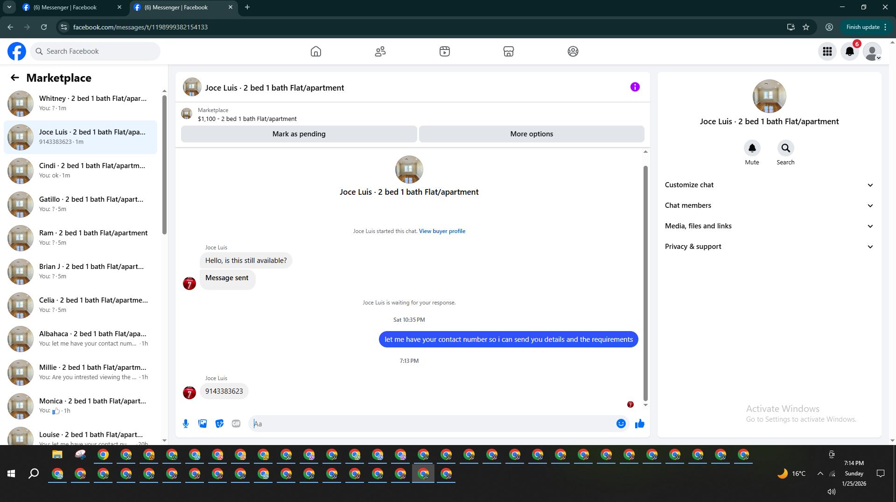
Task: Click the browser address bar URL
Action: (x=140, y=27)
